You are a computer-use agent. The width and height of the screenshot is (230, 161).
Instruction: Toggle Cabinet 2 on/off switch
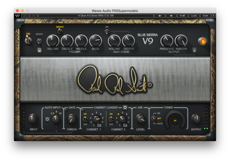[x=111, y=119]
